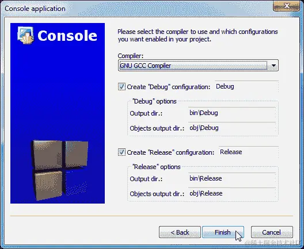The width and height of the screenshot is (304, 249).
Task: Click the bin\Debug output dir field
Action: click(232, 113)
